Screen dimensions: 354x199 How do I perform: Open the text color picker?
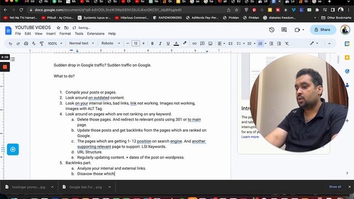[176, 44]
